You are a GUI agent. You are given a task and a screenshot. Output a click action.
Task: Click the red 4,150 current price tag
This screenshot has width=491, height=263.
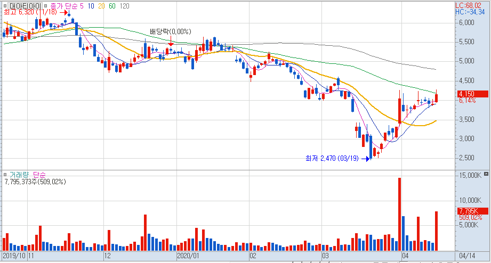click(x=472, y=94)
